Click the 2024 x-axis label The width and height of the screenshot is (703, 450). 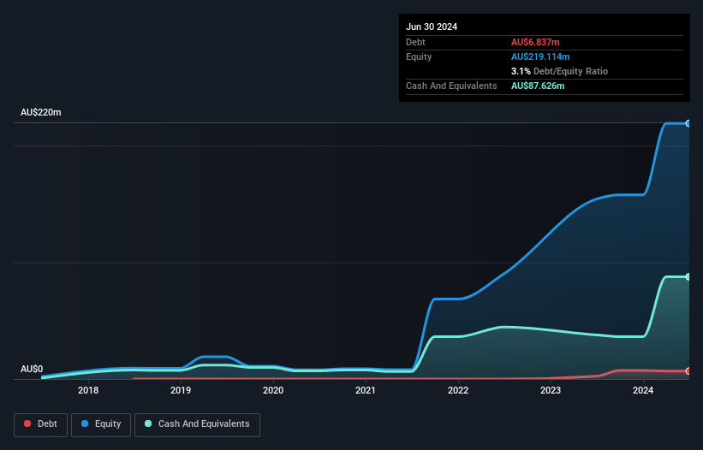(643, 390)
